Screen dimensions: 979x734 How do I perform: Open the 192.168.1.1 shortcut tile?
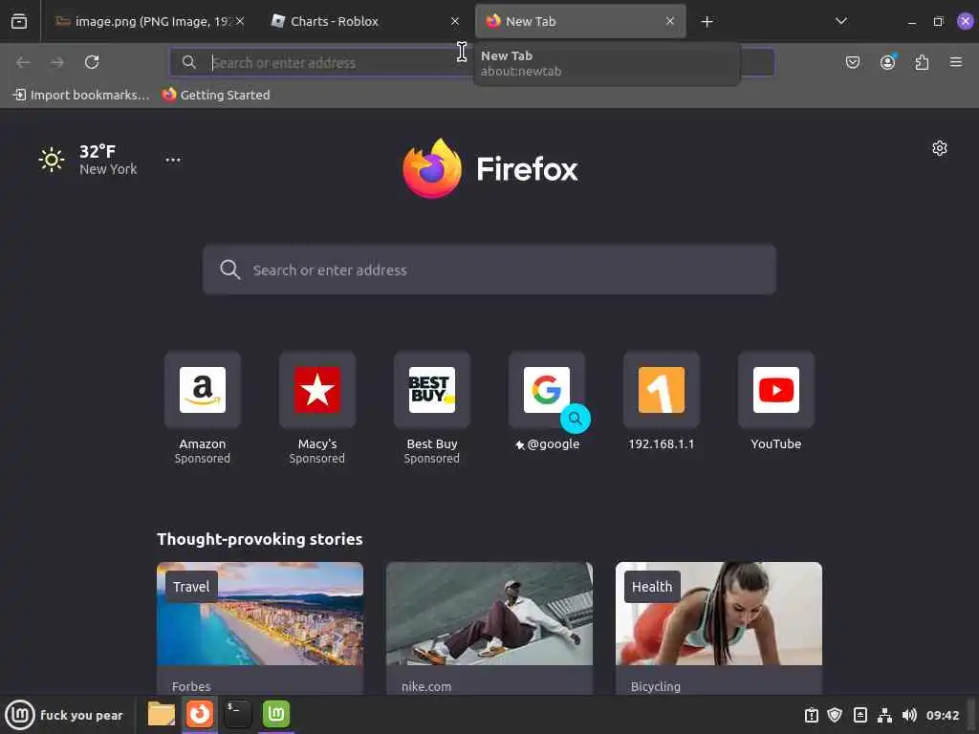click(x=662, y=401)
